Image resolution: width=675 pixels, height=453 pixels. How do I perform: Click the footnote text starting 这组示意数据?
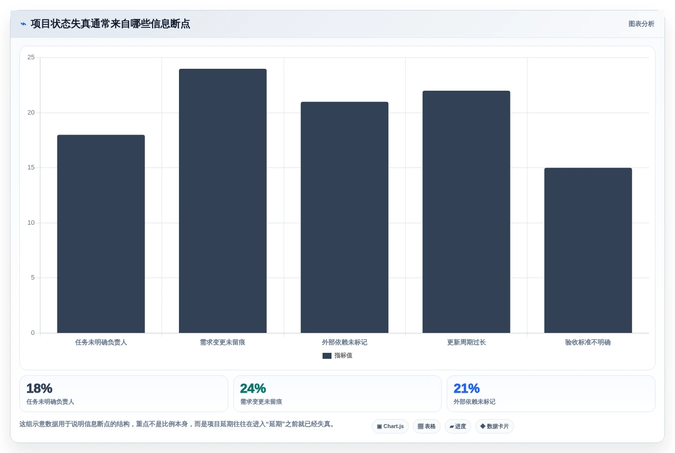click(x=178, y=424)
